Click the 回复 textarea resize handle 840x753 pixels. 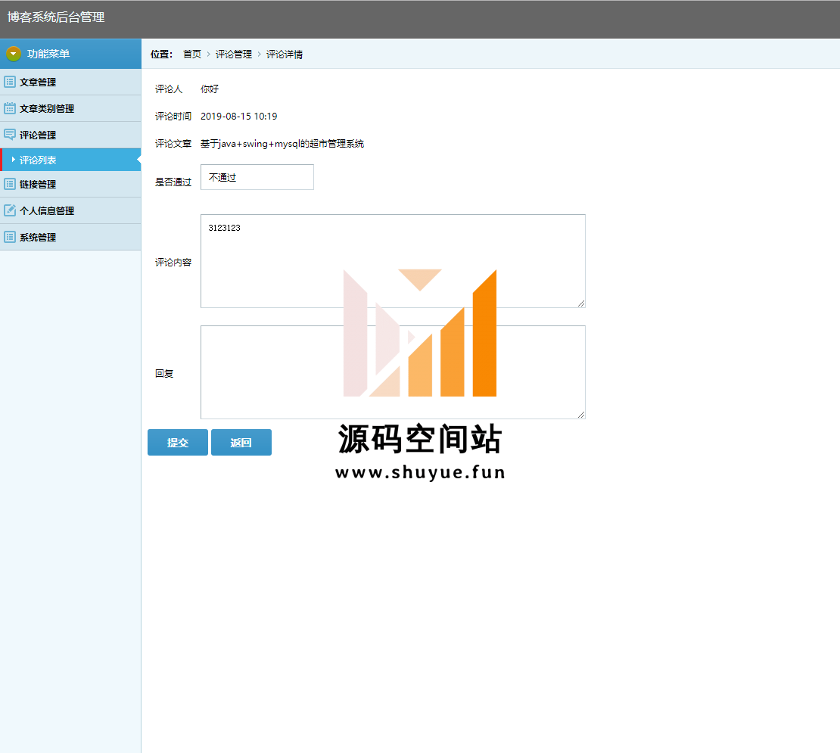581,415
